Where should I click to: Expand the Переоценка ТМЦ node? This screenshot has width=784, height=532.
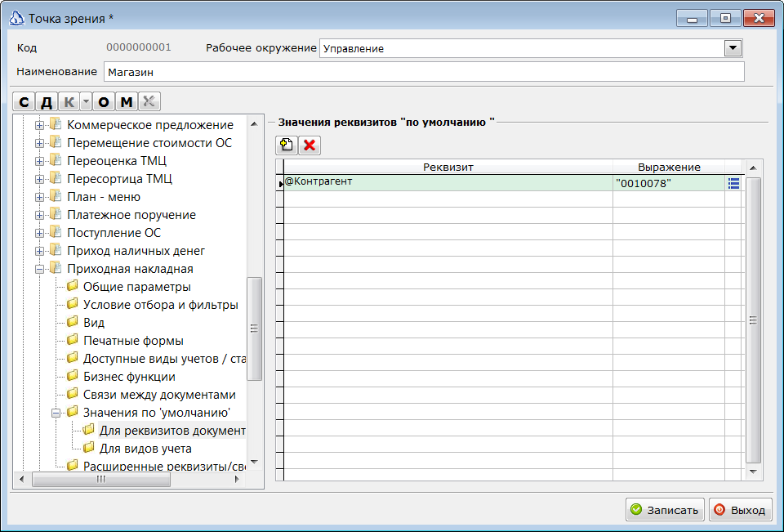[39, 161]
